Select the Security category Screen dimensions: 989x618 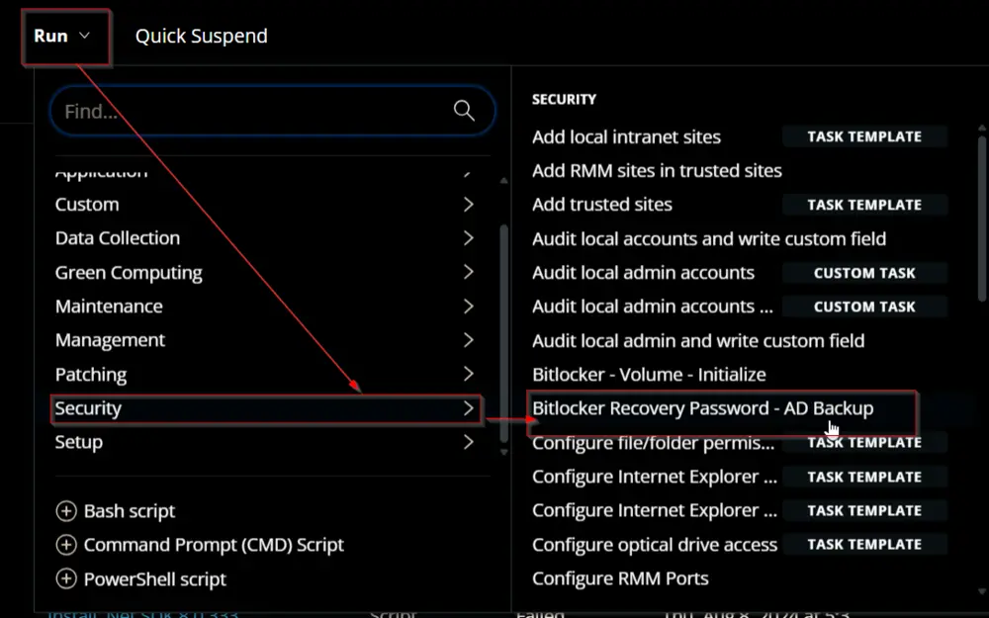(267, 408)
